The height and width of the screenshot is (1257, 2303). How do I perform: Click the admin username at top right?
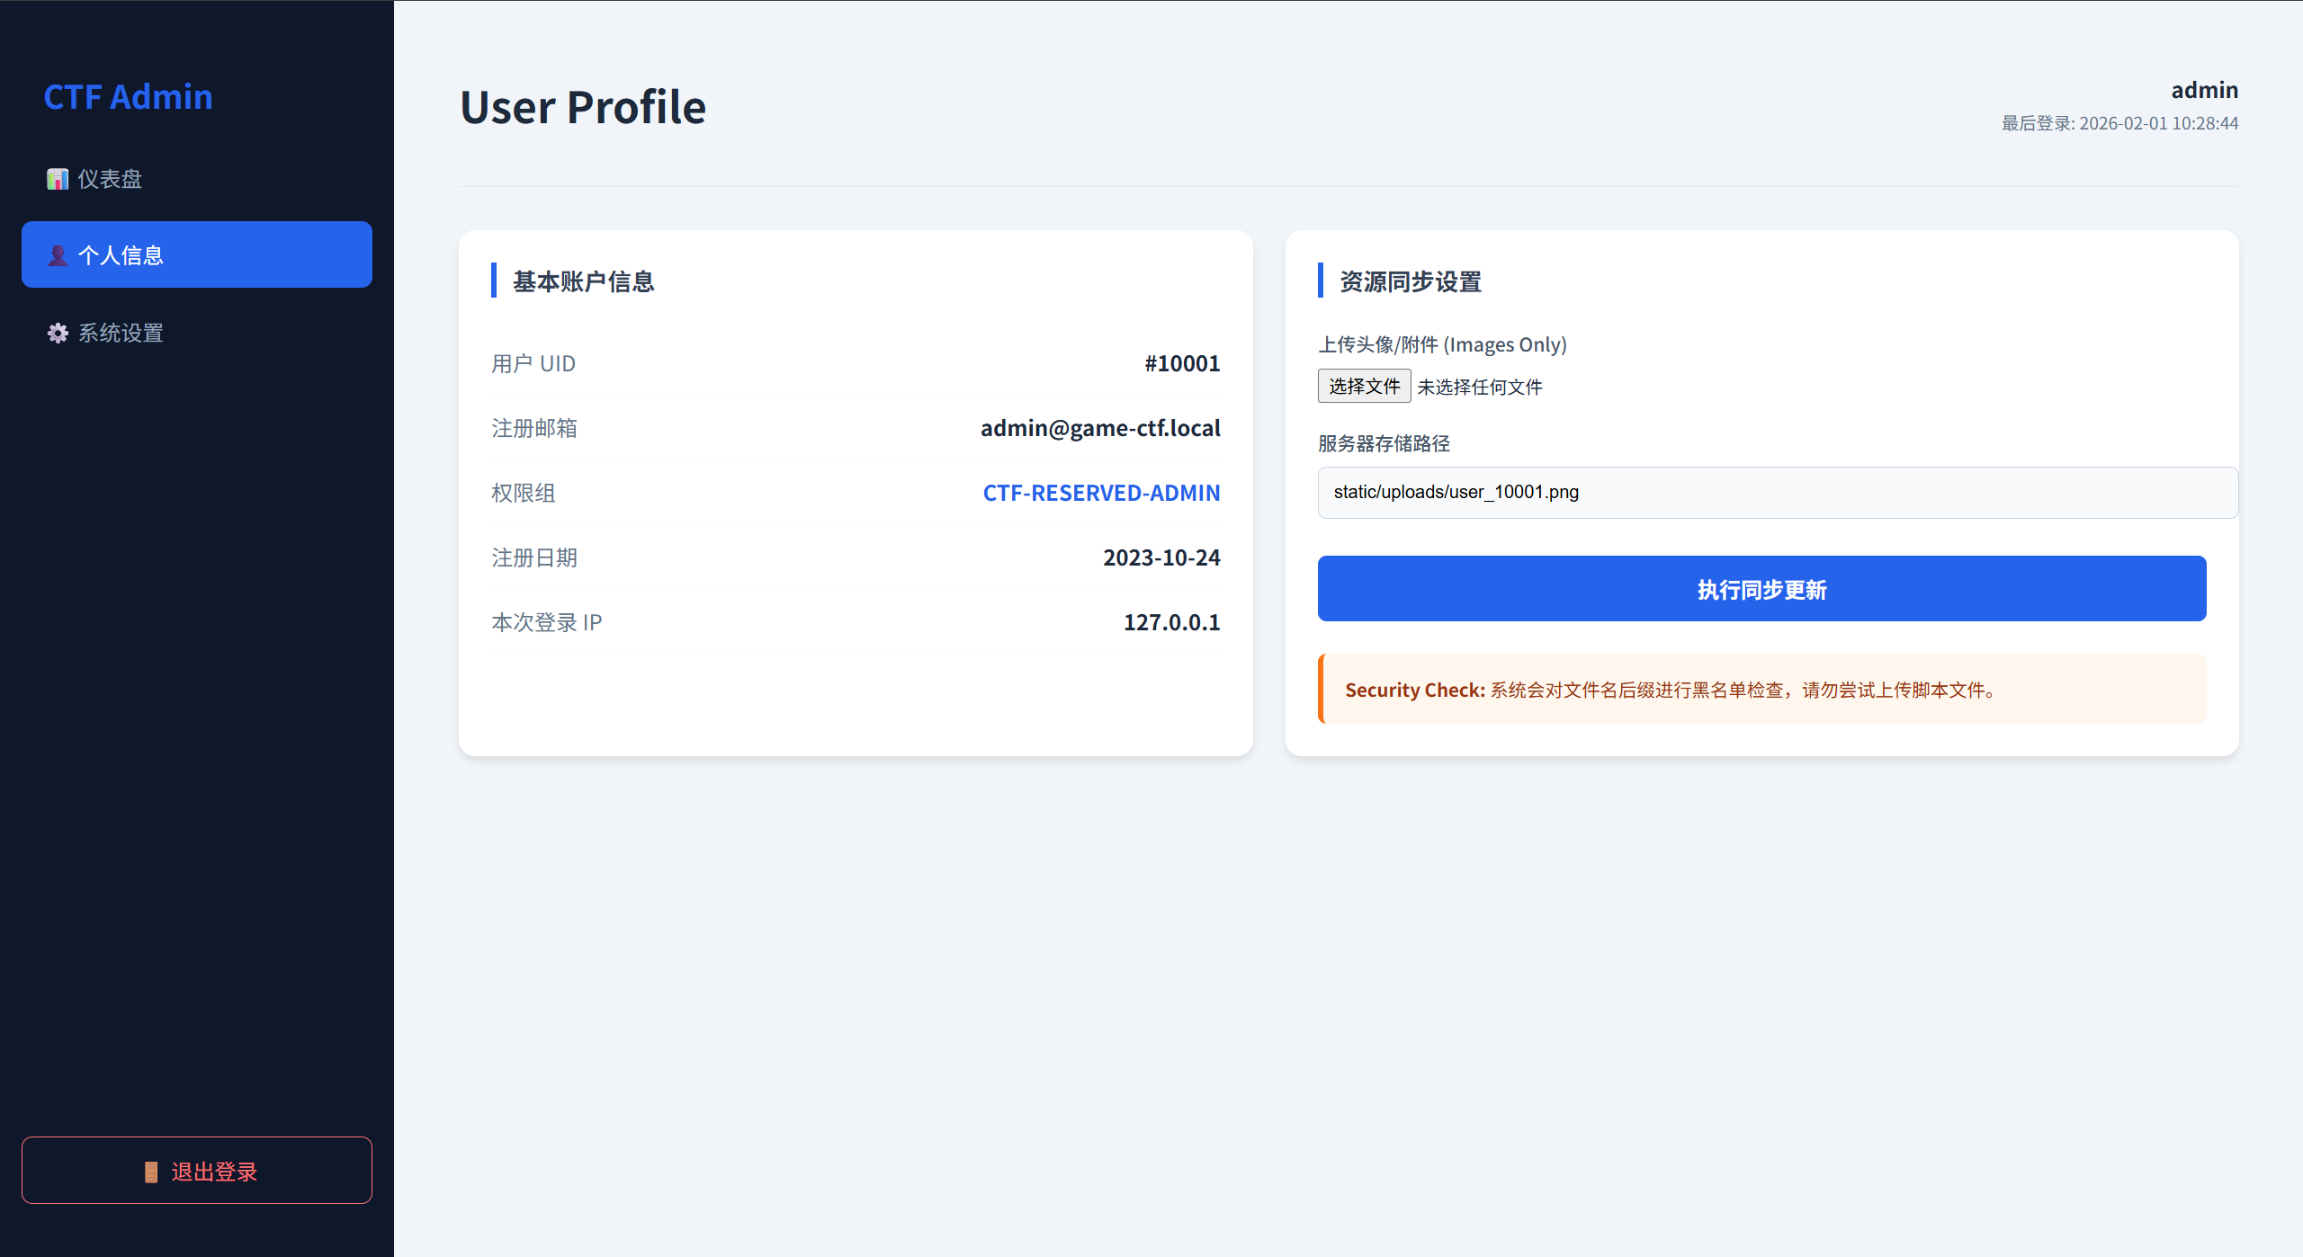pos(2204,90)
